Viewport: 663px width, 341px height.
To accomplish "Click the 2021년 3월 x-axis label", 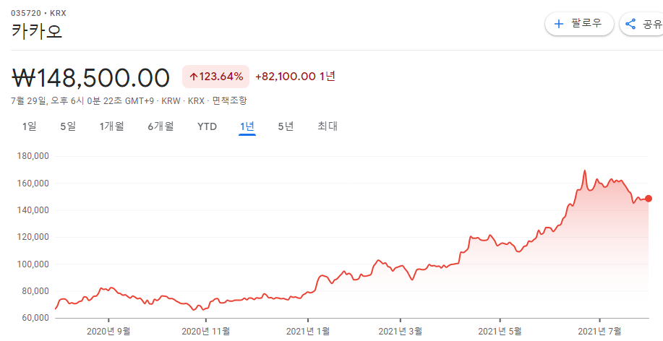I will (x=400, y=332).
